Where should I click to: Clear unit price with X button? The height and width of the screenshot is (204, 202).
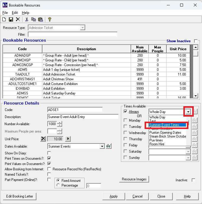pyautogui.click(x=43, y=139)
